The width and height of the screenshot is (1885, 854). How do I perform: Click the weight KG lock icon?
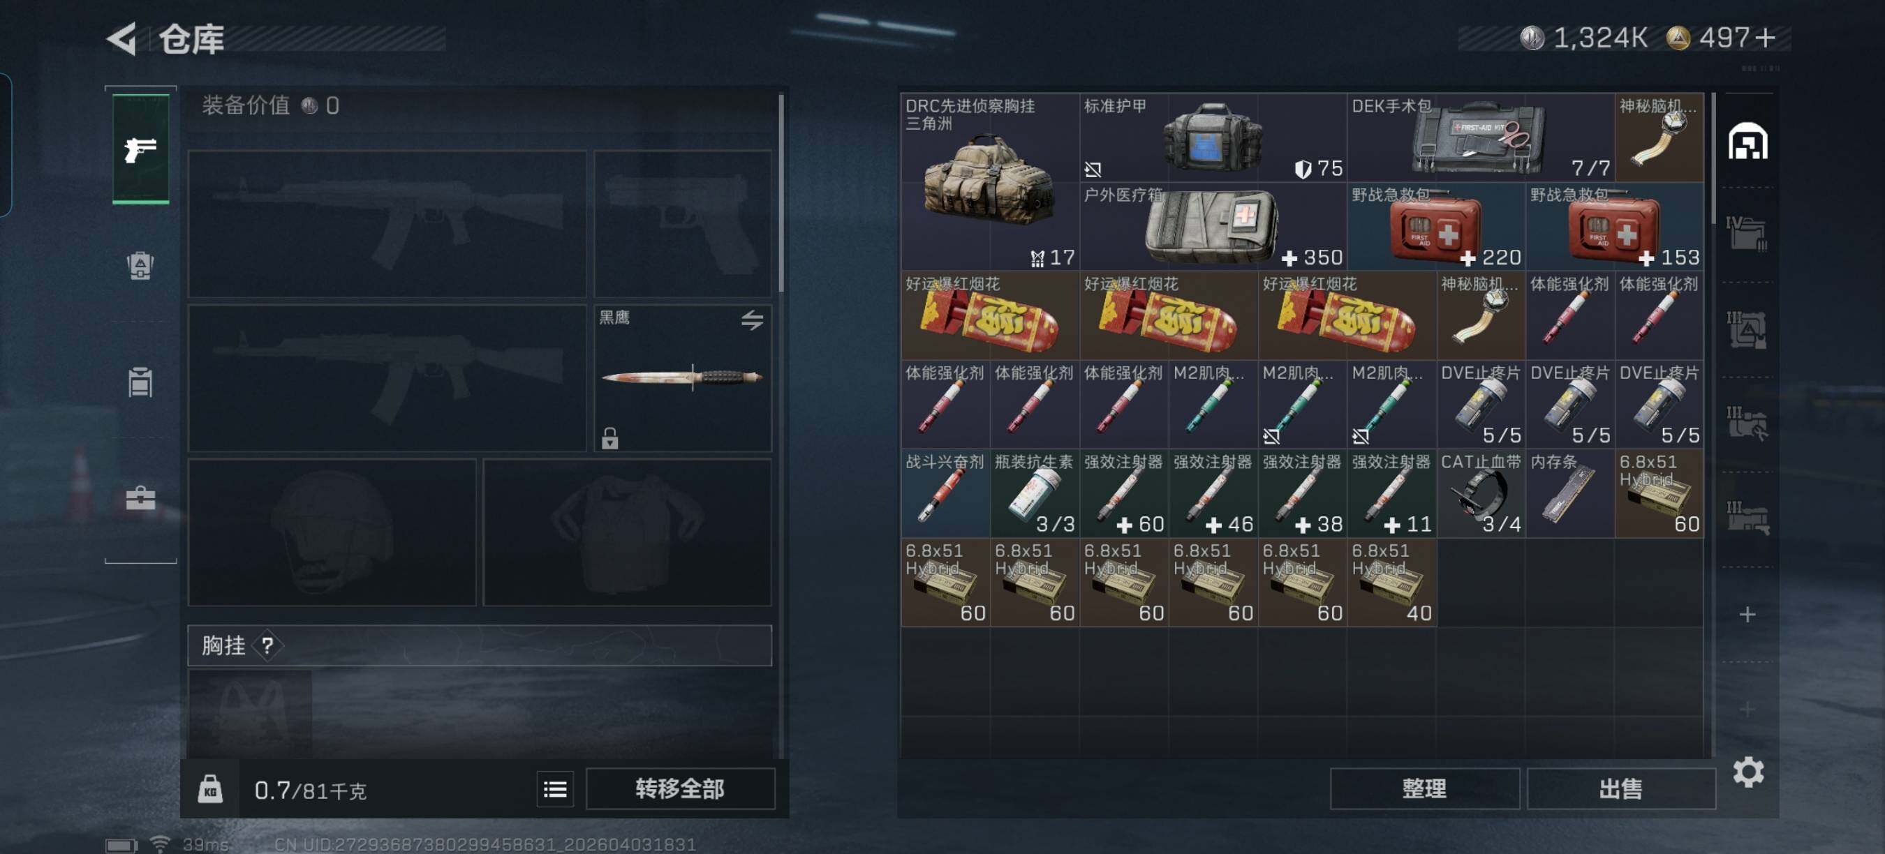pos(210,789)
